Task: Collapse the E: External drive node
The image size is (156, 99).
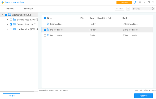Action: click(3, 15)
